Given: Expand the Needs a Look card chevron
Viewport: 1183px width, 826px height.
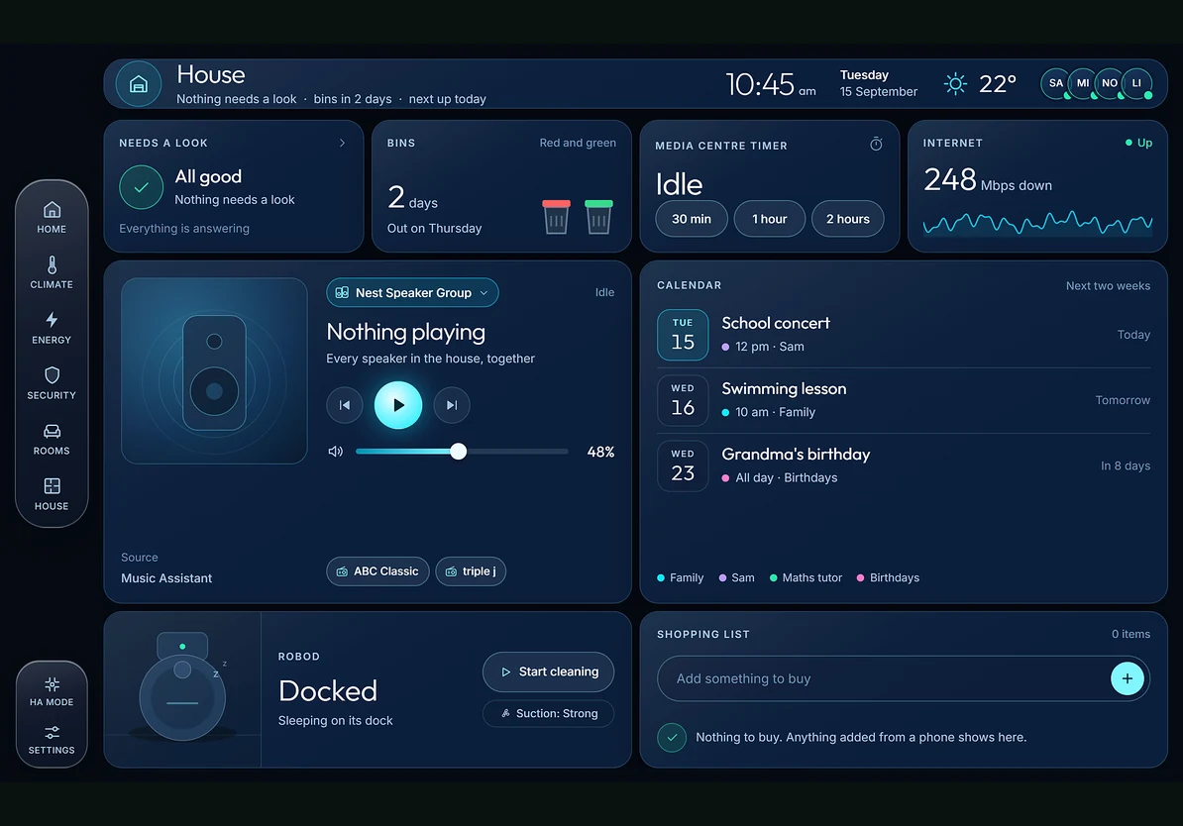Looking at the screenshot, I should pos(343,143).
